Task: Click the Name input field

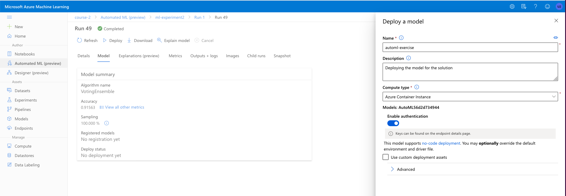Action: pyautogui.click(x=470, y=48)
